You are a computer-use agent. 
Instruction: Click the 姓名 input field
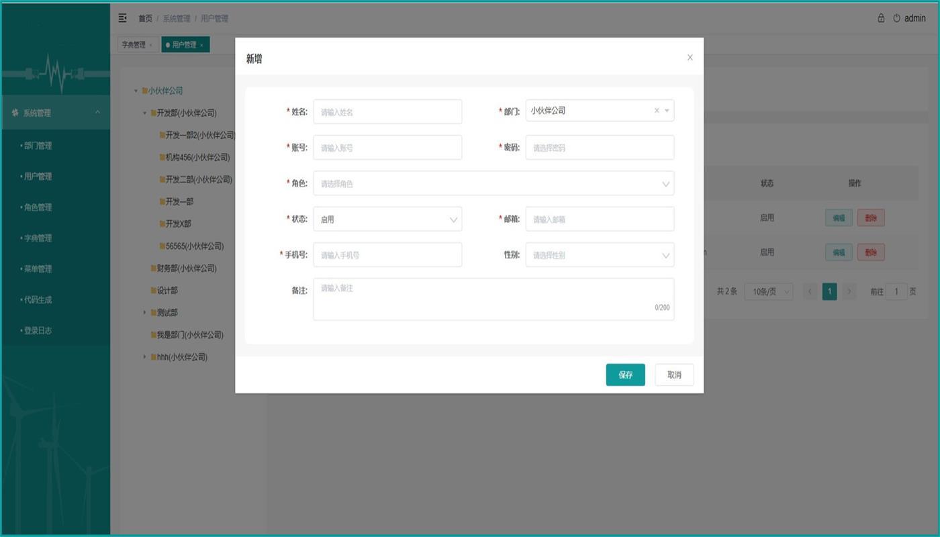tap(387, 112)
